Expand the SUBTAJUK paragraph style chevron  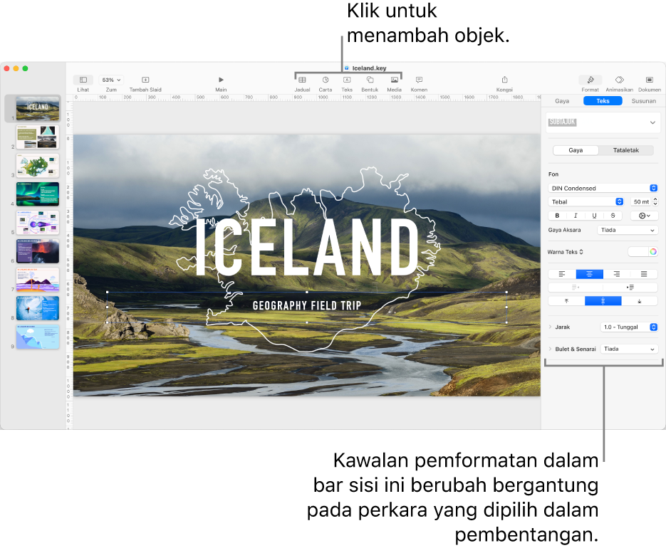tap(652, 122)
